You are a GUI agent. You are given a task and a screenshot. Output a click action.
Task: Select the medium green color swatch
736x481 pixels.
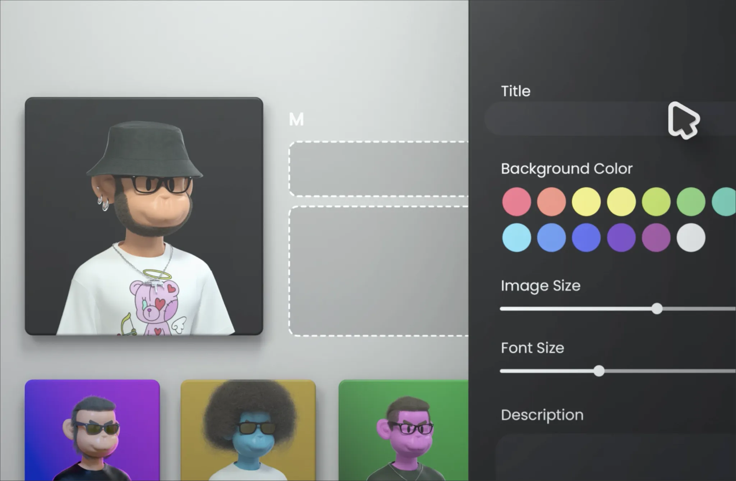[691, 202]
